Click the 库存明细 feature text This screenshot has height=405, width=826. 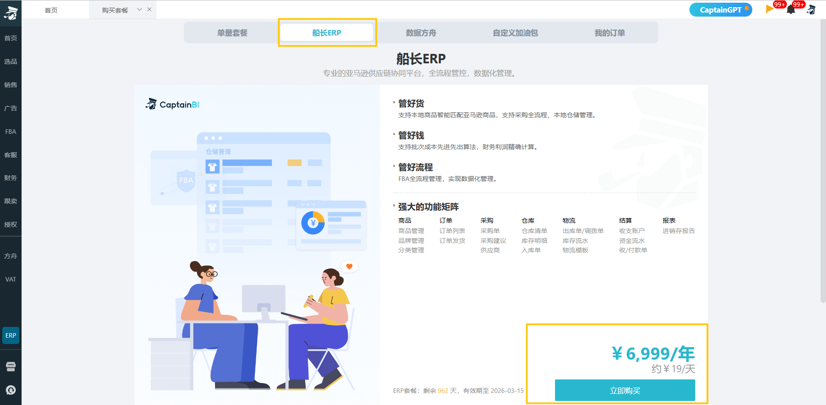point(534,241)
